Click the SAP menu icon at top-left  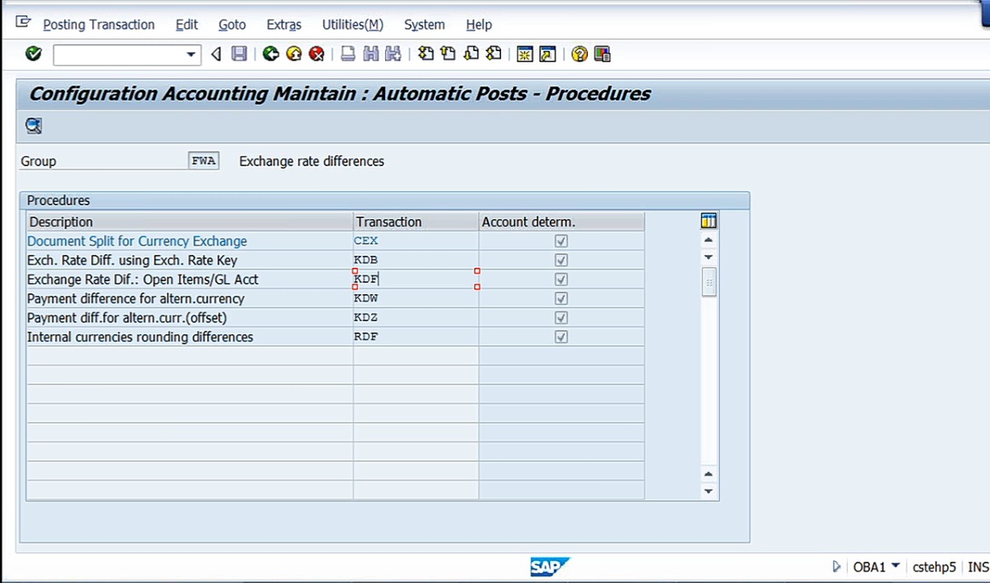(23, 23)
